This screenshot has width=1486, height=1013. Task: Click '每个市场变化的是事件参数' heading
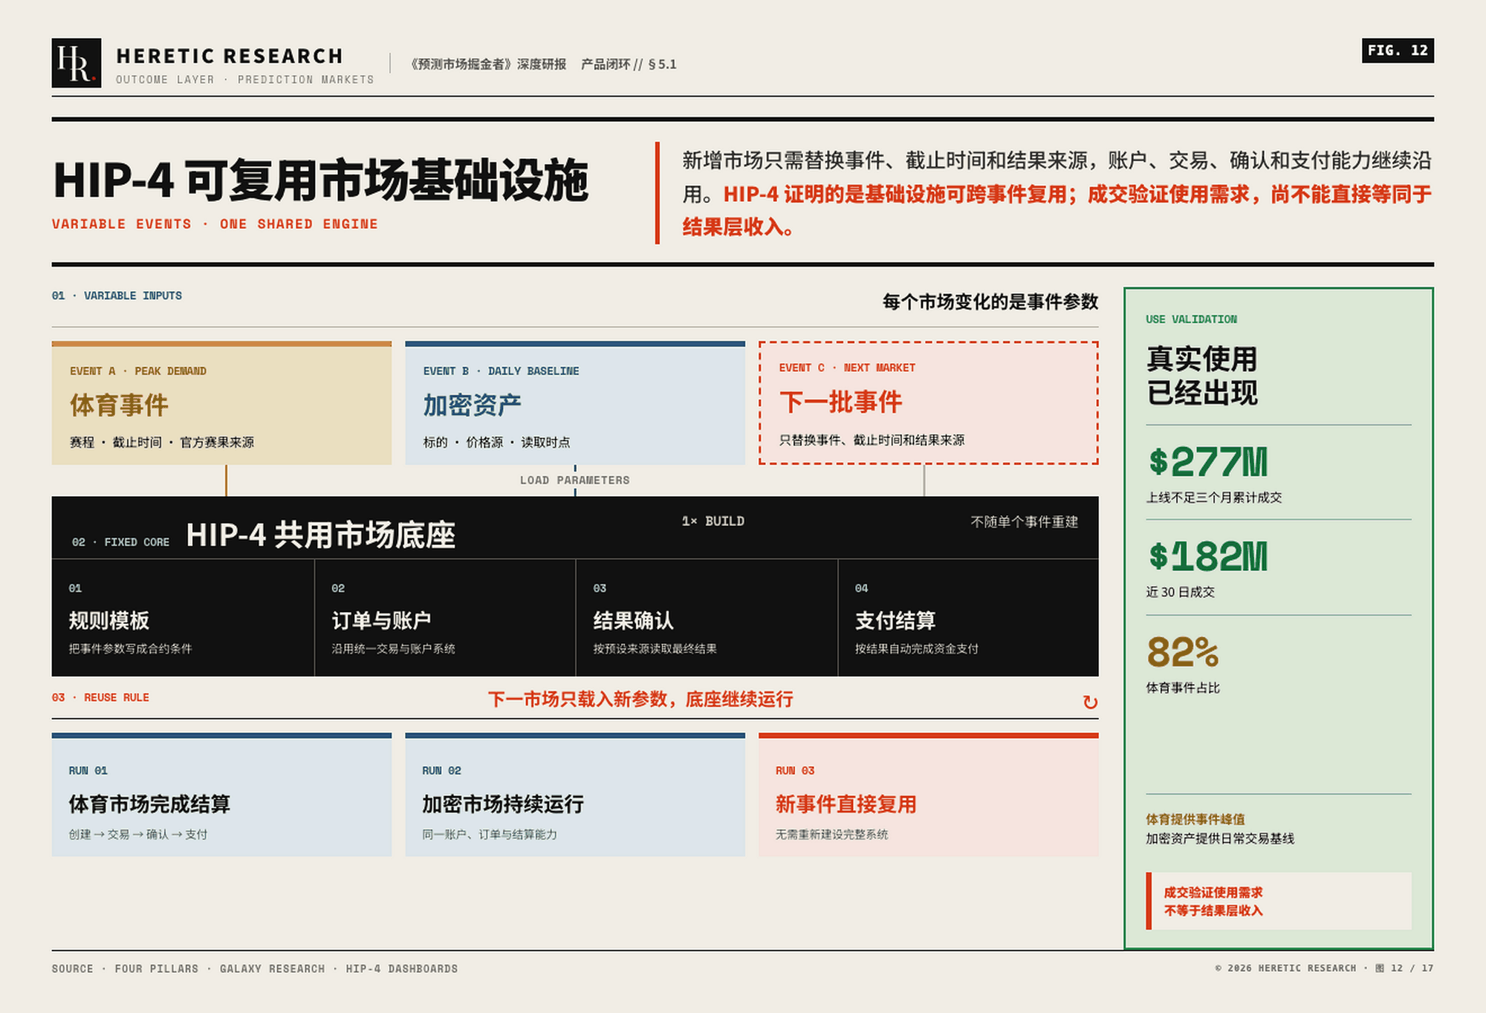(x=990, y=302)
